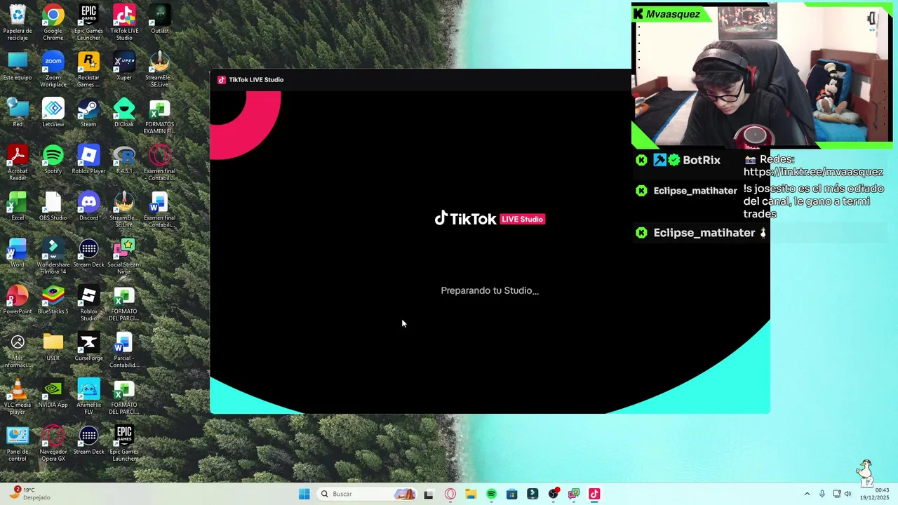
Task: Open the volume control in system tray
Action: click(847, 494)
